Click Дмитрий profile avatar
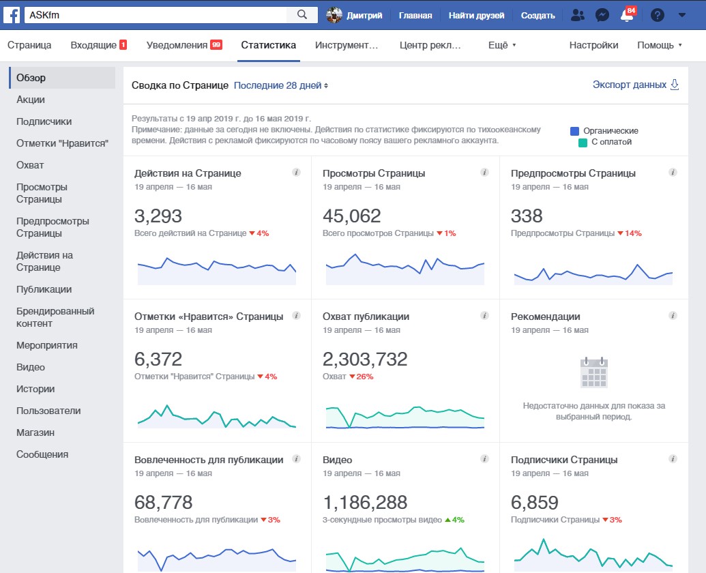The image size is (706, 573). tap(334, 15)
